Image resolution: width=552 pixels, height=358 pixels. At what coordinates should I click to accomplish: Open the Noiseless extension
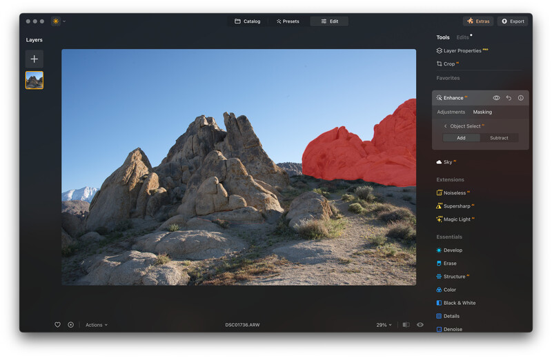453,193
